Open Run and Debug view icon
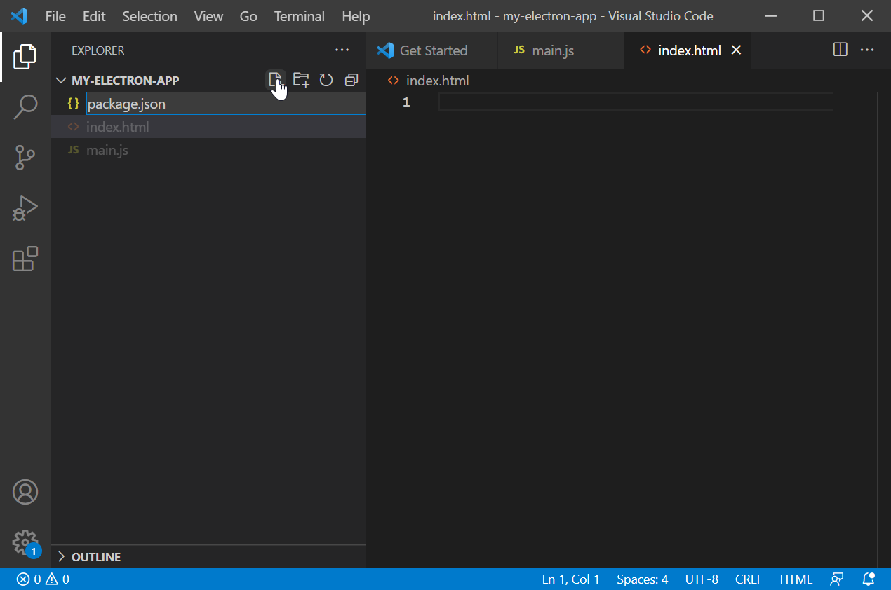Viewport: 891px width, 590px height. (x=25, y=208)
